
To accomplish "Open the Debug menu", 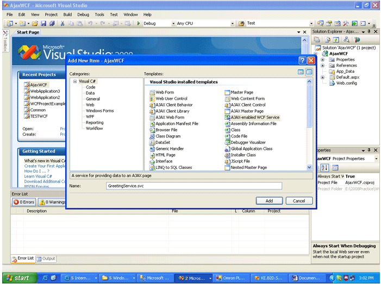I will coord(83,15).
